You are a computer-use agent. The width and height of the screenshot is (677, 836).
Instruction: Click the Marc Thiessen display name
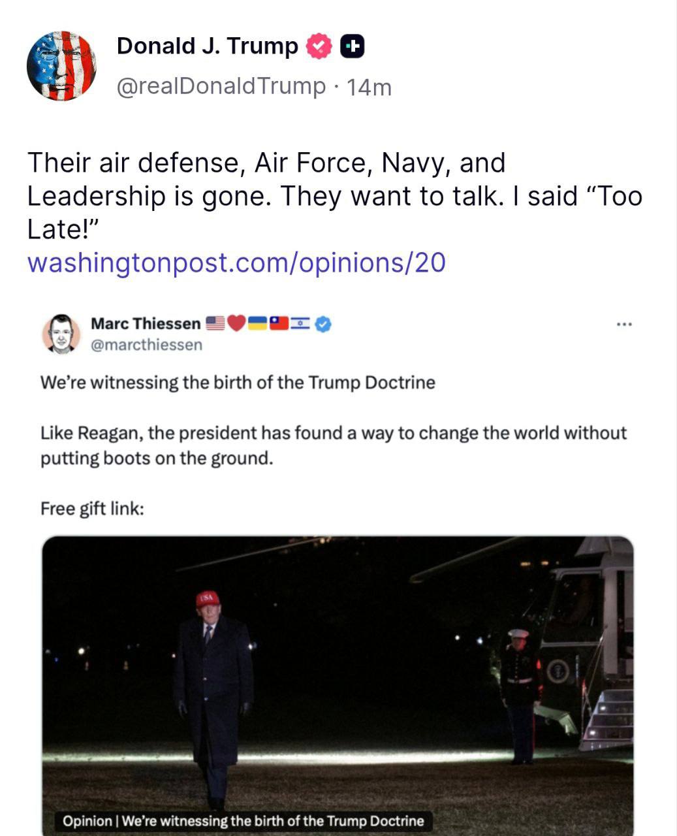(x=146, y=323)
